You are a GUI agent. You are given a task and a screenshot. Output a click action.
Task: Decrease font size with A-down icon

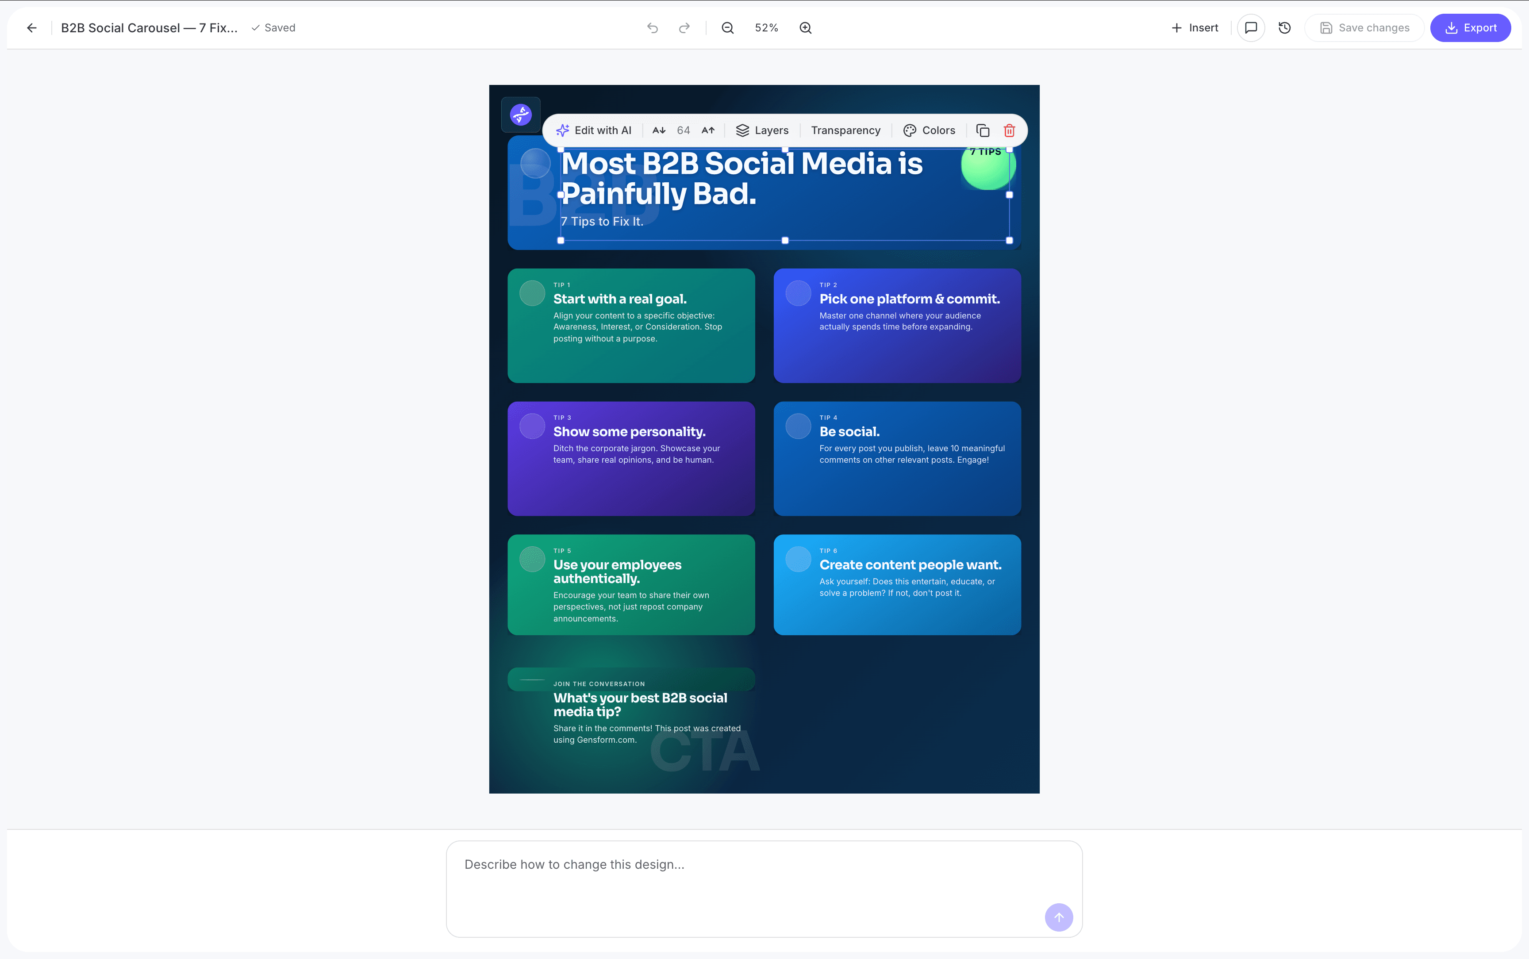659,130
